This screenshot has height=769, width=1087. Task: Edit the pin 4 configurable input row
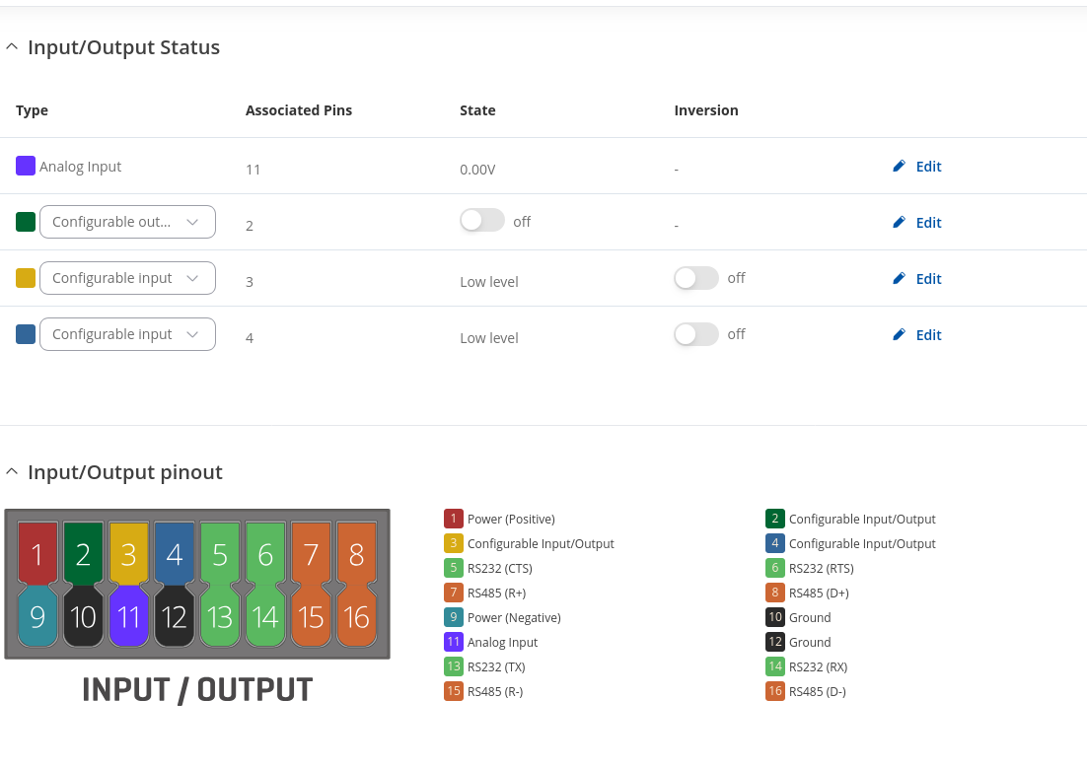click(x=917, y=335)
